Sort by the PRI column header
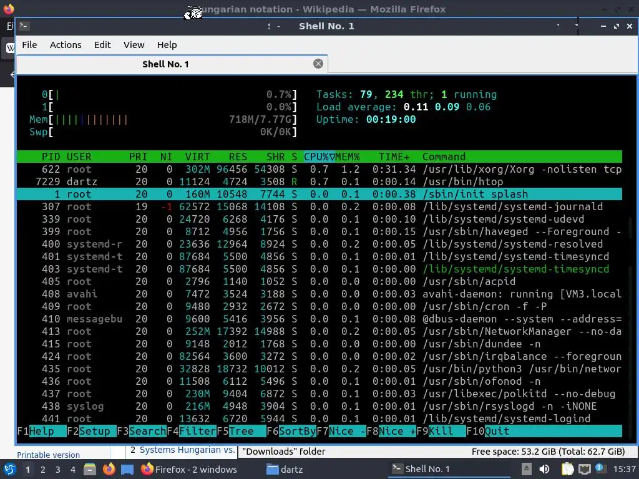The height and width of the screenshot is (479, 639). [x=138, y=157]
